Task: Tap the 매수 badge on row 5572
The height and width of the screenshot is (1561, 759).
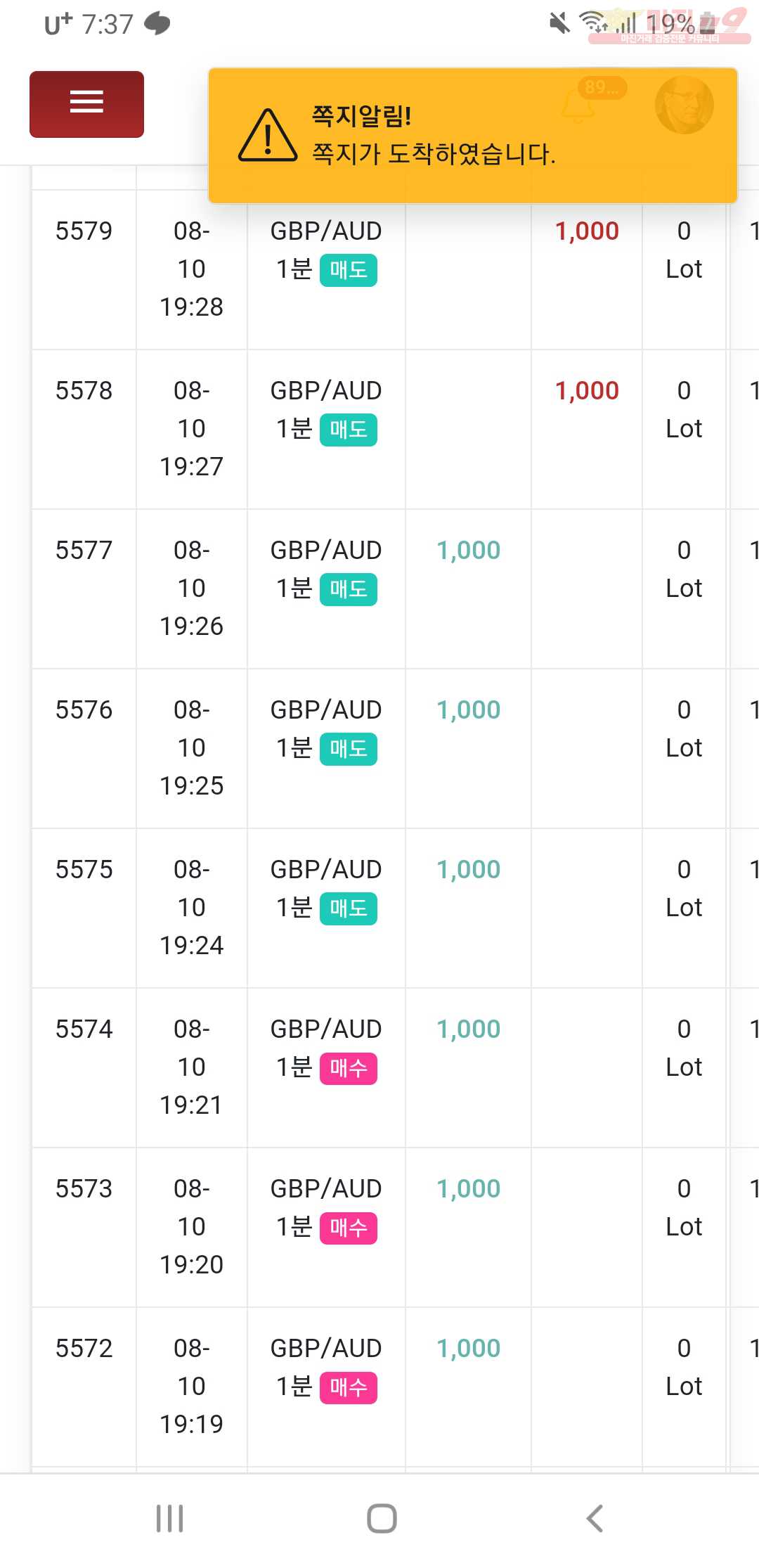Action: click(x=349, y=1387)
